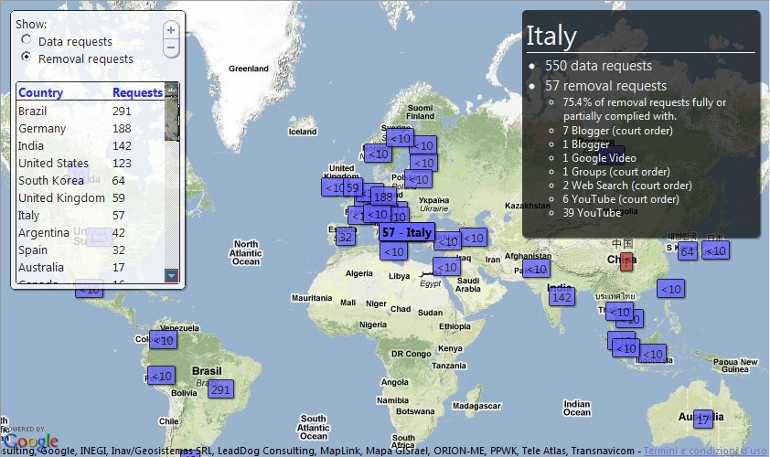Click the 142 marker on India
Screen dimensions: 770x457
click(561, 297)
